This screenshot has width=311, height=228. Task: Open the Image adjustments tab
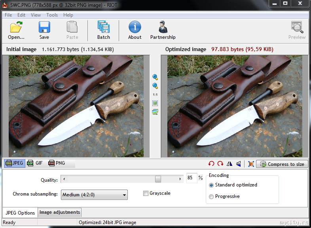coord(59,212)
